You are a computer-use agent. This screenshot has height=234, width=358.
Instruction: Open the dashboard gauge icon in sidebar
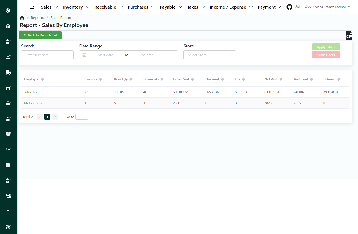pos(8,10)
